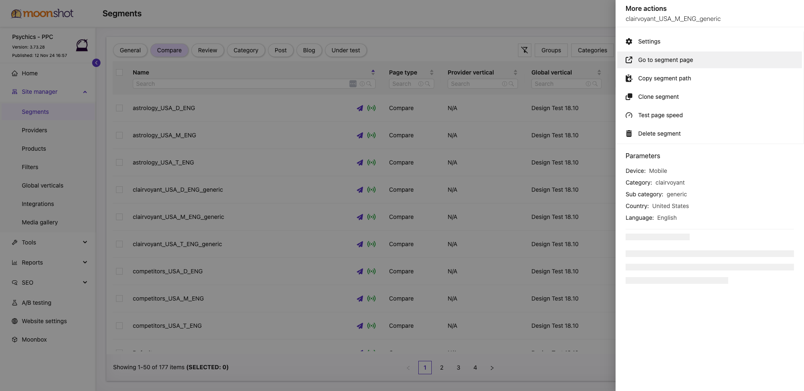This screenshot has height=391, width=804.
Task: Click the Copy segment path clipboard icon
Action: click(629, 78)
